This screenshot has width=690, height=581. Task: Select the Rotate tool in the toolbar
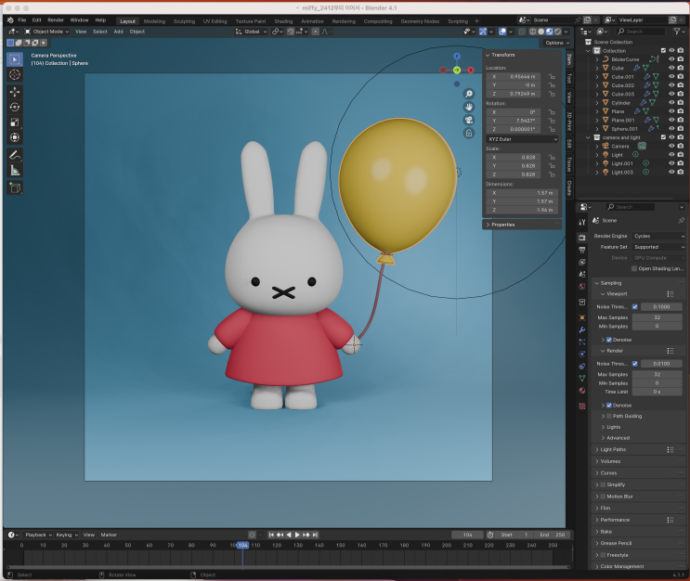[x=15, y=107]
